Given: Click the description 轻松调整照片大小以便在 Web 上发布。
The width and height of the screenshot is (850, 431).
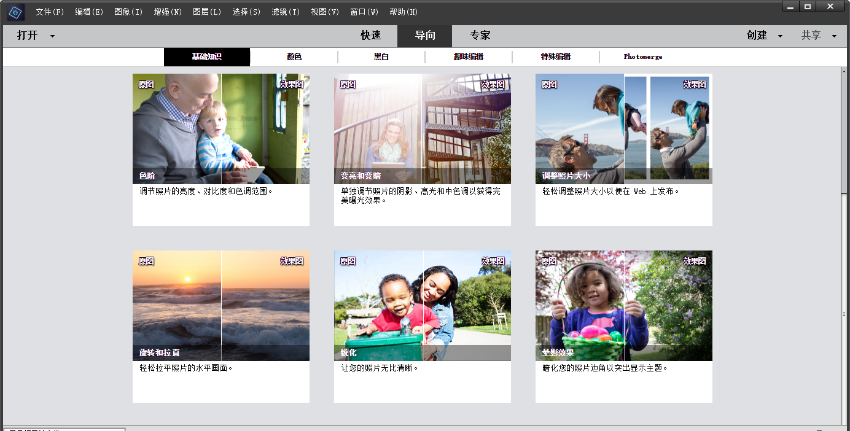Looking at the screenshot, I should [x=611, y=192].
